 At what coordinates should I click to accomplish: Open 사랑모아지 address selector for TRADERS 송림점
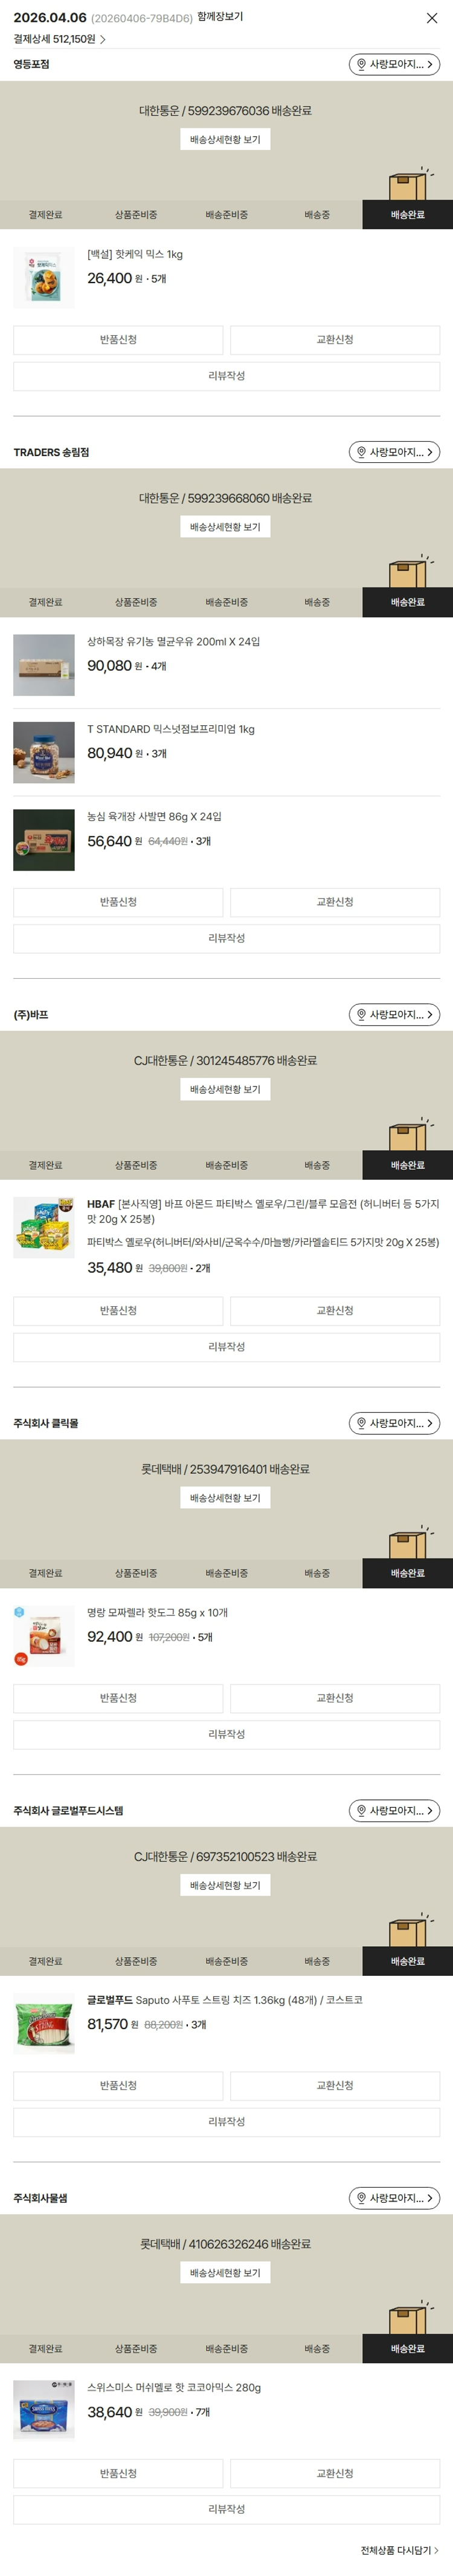point(394,452)
